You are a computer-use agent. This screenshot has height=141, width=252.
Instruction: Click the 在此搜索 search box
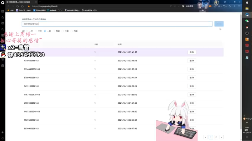[x=189, y=6]
